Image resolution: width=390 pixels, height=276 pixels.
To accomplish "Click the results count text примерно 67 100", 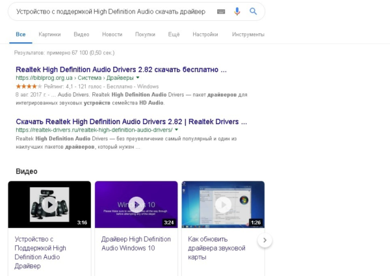I will (64, 53).
